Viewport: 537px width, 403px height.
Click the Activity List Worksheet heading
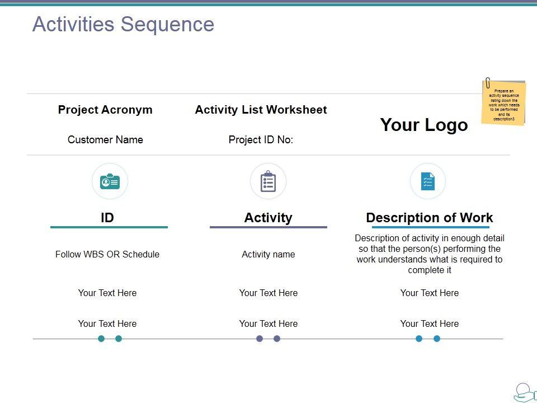click(x=261, y=110)
